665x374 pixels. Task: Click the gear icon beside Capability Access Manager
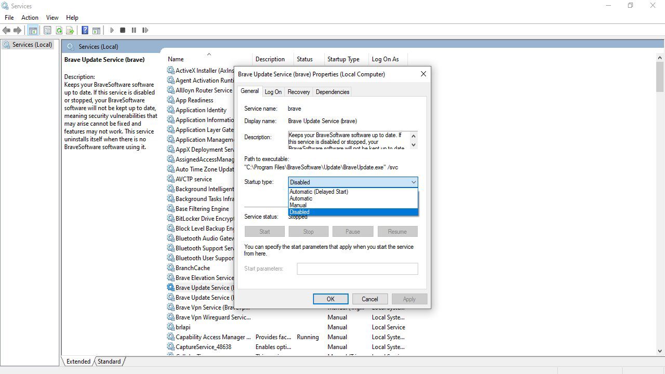coord(171,337)
